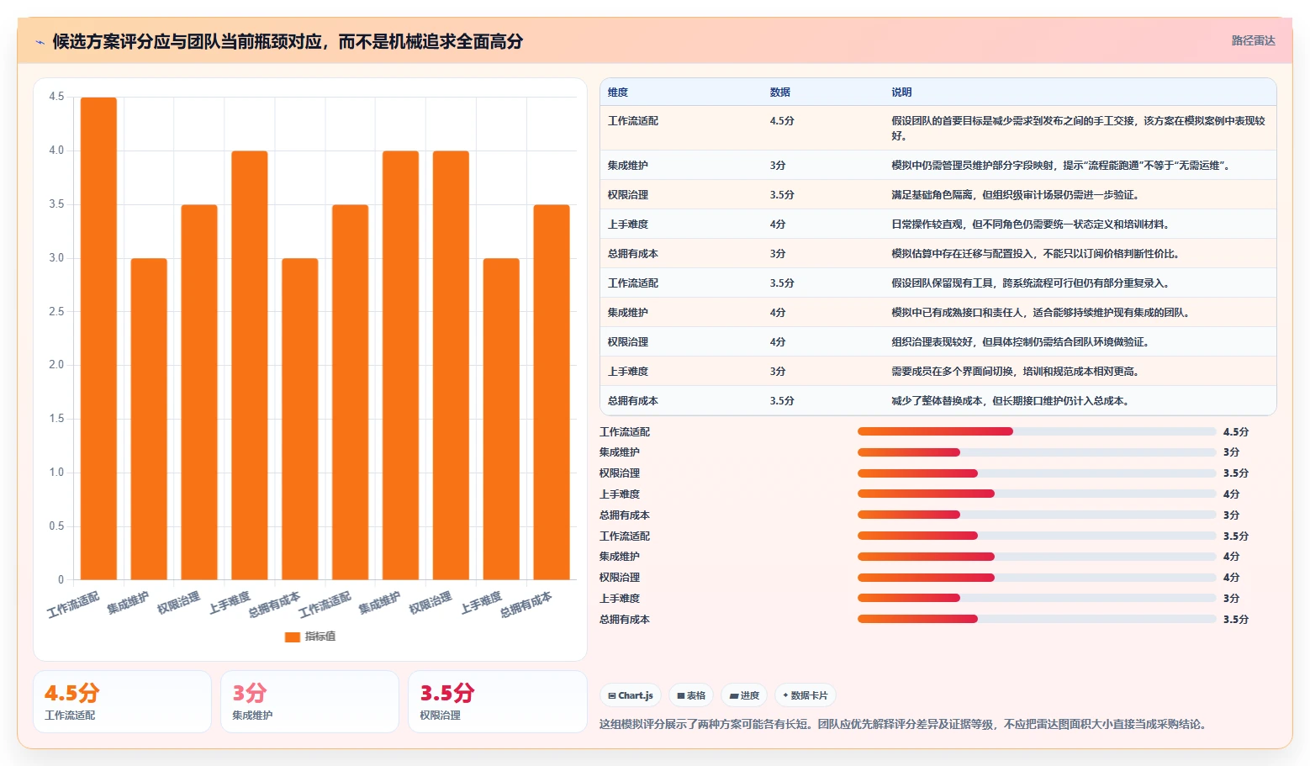The width and height of the screenshot is (1310, 766).
Task: Click the 总拥有成本 progress bar showing 3.5分
Action: 1037,619
